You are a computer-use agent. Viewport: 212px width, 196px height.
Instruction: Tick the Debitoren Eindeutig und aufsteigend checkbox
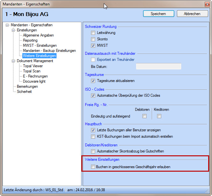144,116
